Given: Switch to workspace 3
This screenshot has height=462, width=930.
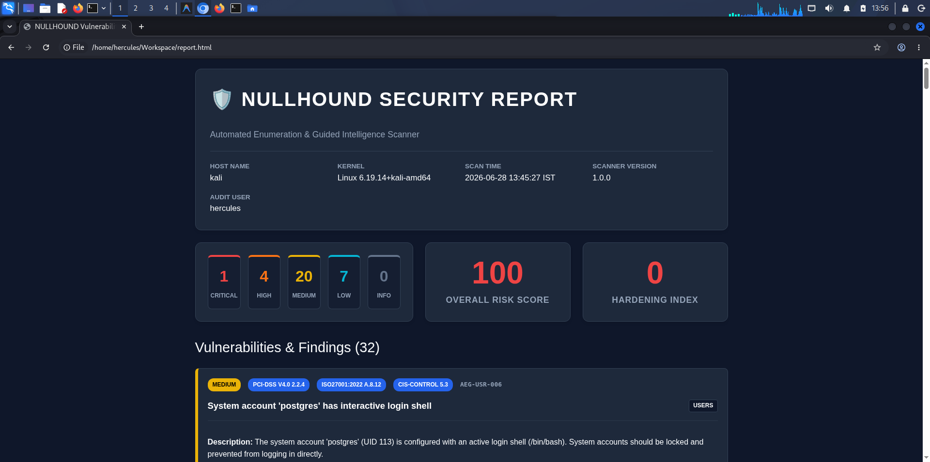Looking at the screenshot, I should click(151, 8).
